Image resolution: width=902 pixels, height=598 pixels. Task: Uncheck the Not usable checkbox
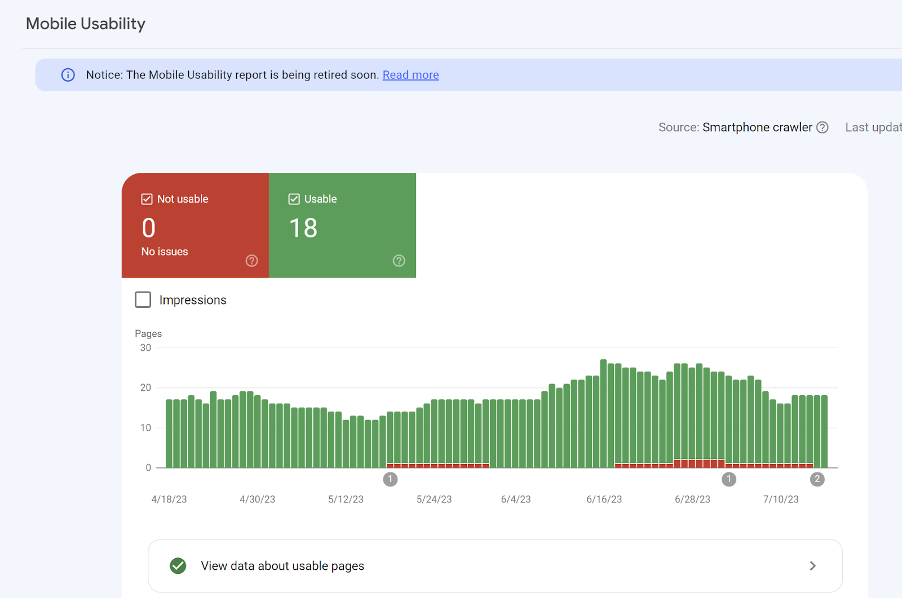tap(147, 199)
